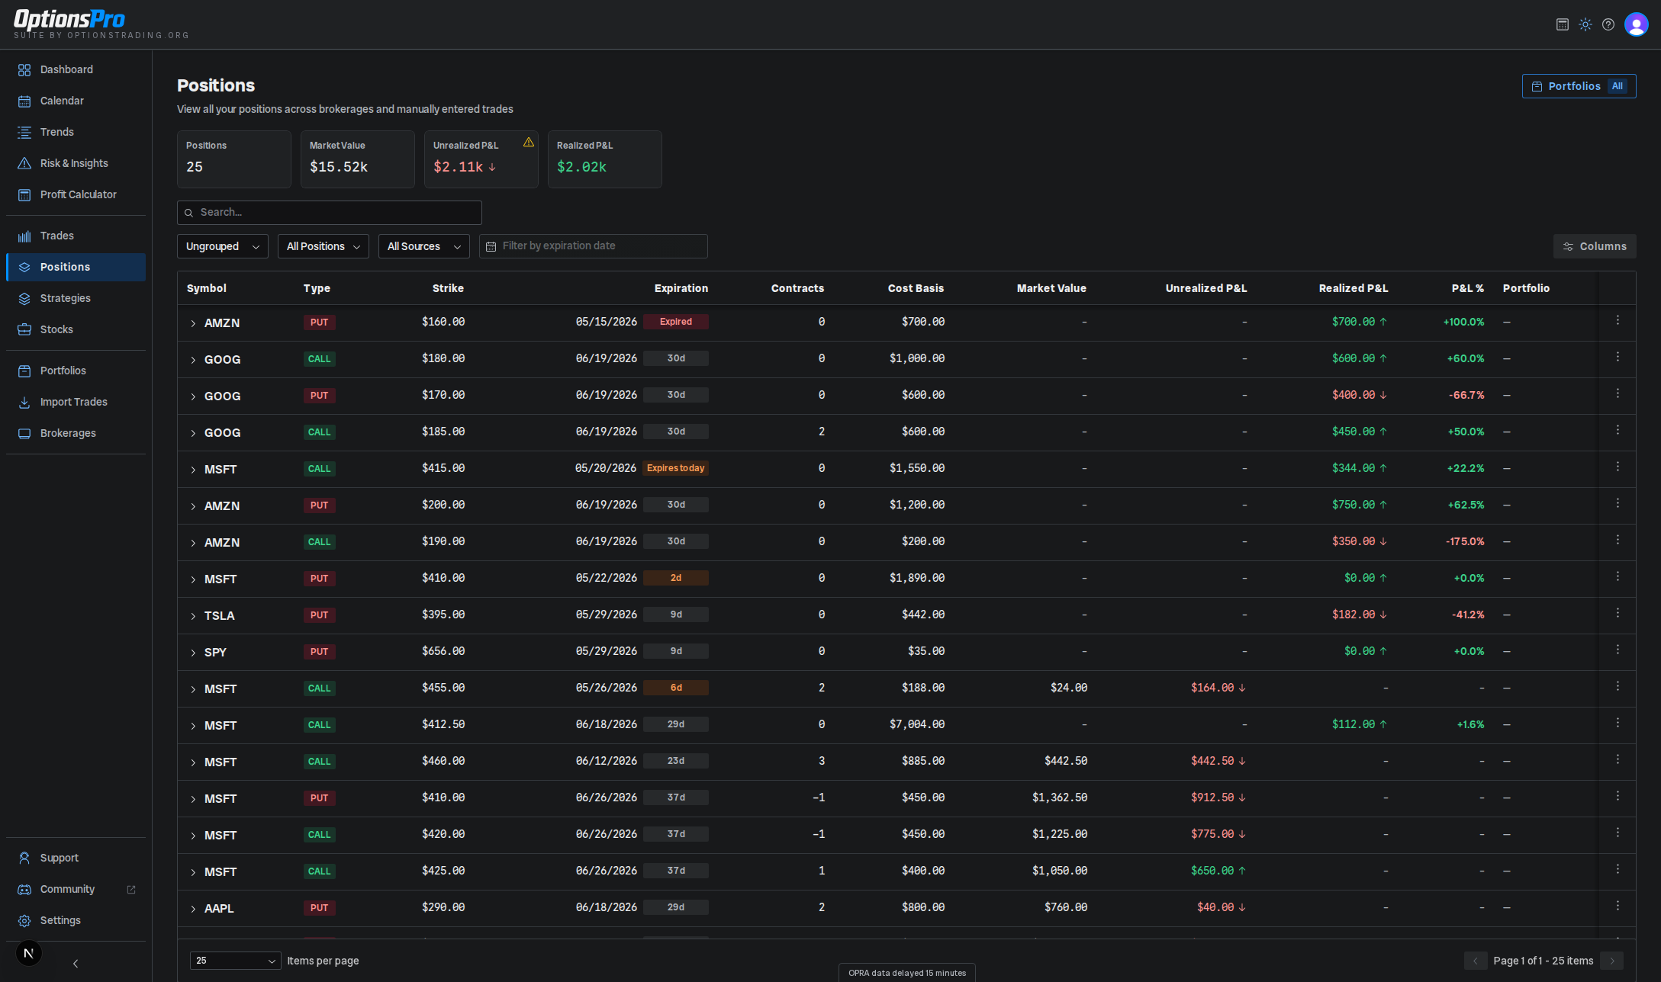The image size is (1661, 982).
Task: Go to Stocks page
Action: click(76, 329)
